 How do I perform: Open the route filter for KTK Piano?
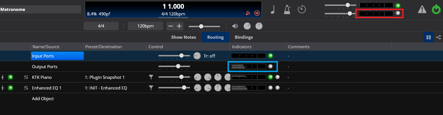pyautogui.click(x=151, y=77)
